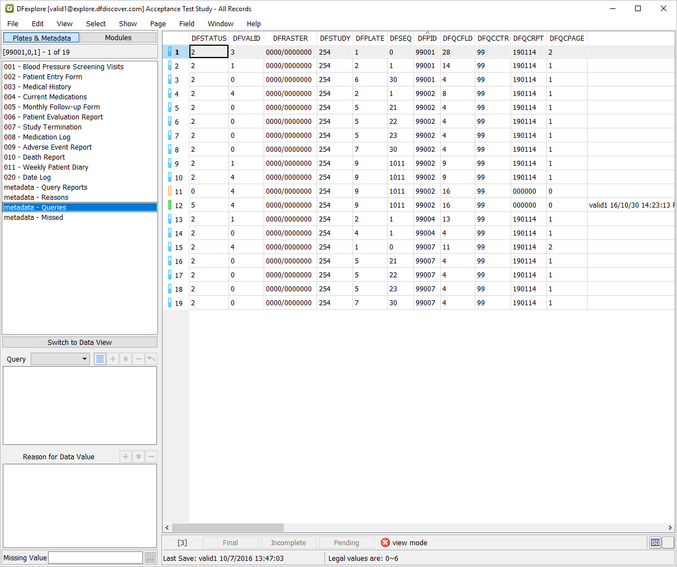Click the horizontal scrollbar's right arrow
The width and height of the screenshot is (677, 567).
[x=670, y=527]
